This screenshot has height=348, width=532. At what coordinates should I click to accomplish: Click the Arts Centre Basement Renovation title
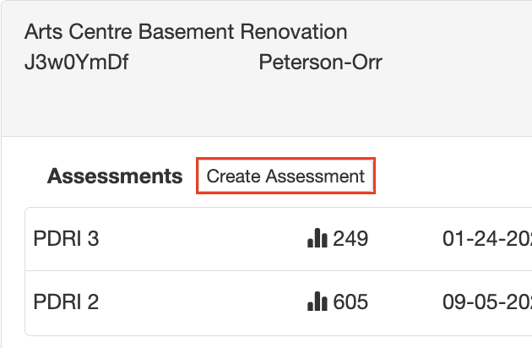point(186,32)
